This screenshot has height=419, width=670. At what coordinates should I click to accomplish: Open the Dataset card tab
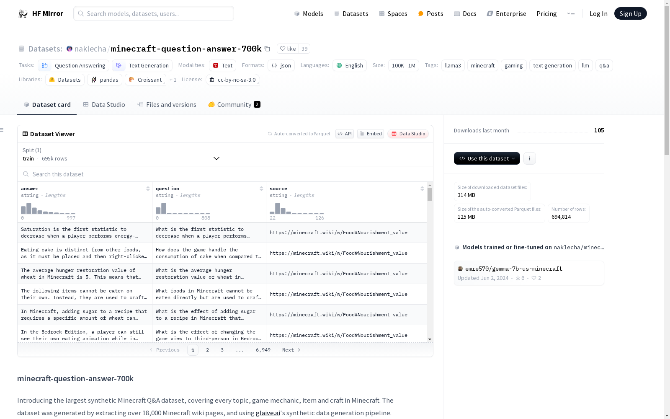(x=47, y=105)
